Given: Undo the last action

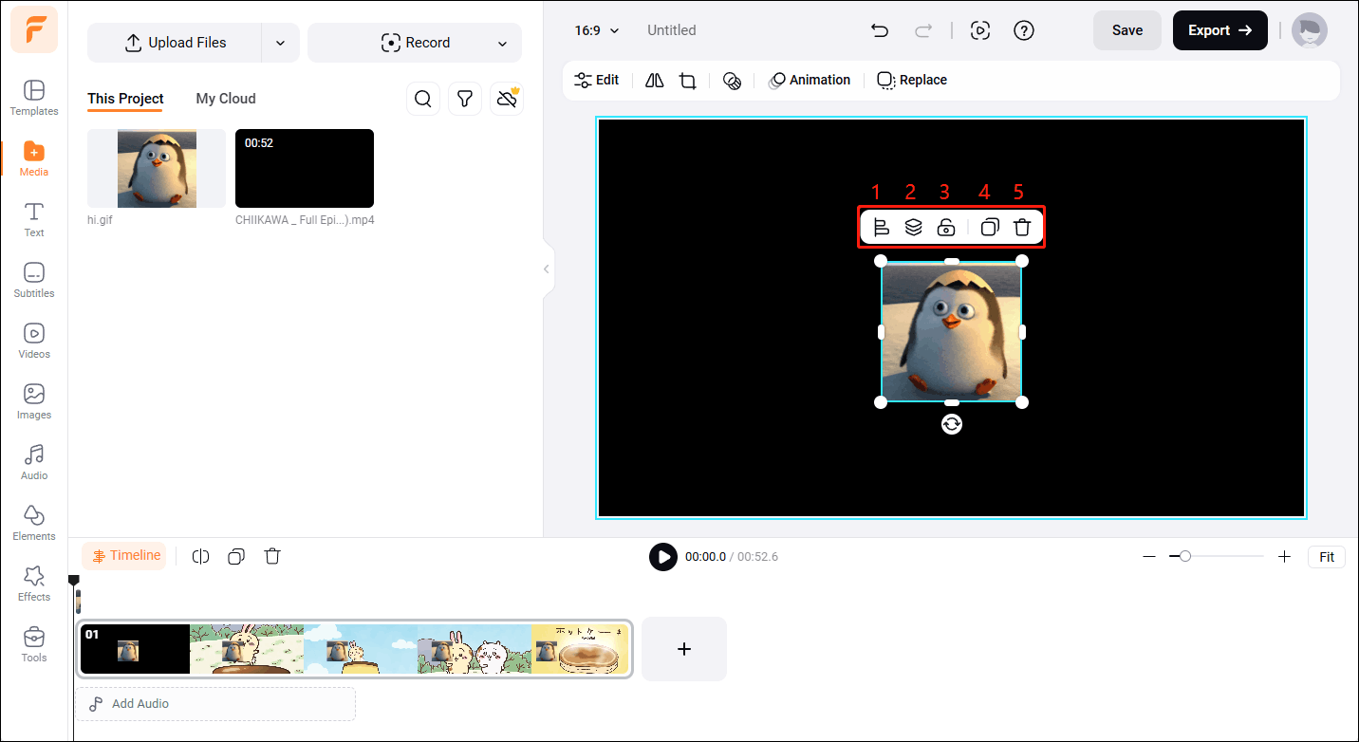Looking at the screenshot, I should (880, 30).
